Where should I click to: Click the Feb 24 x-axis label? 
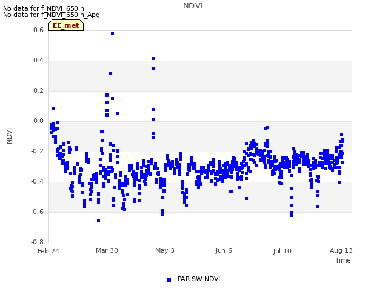(48, 251)
